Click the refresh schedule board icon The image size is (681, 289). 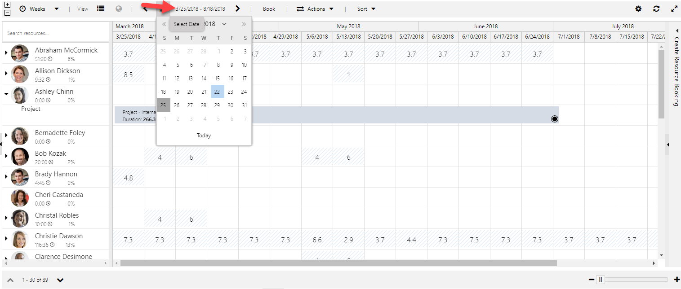[x=656, y=9]
